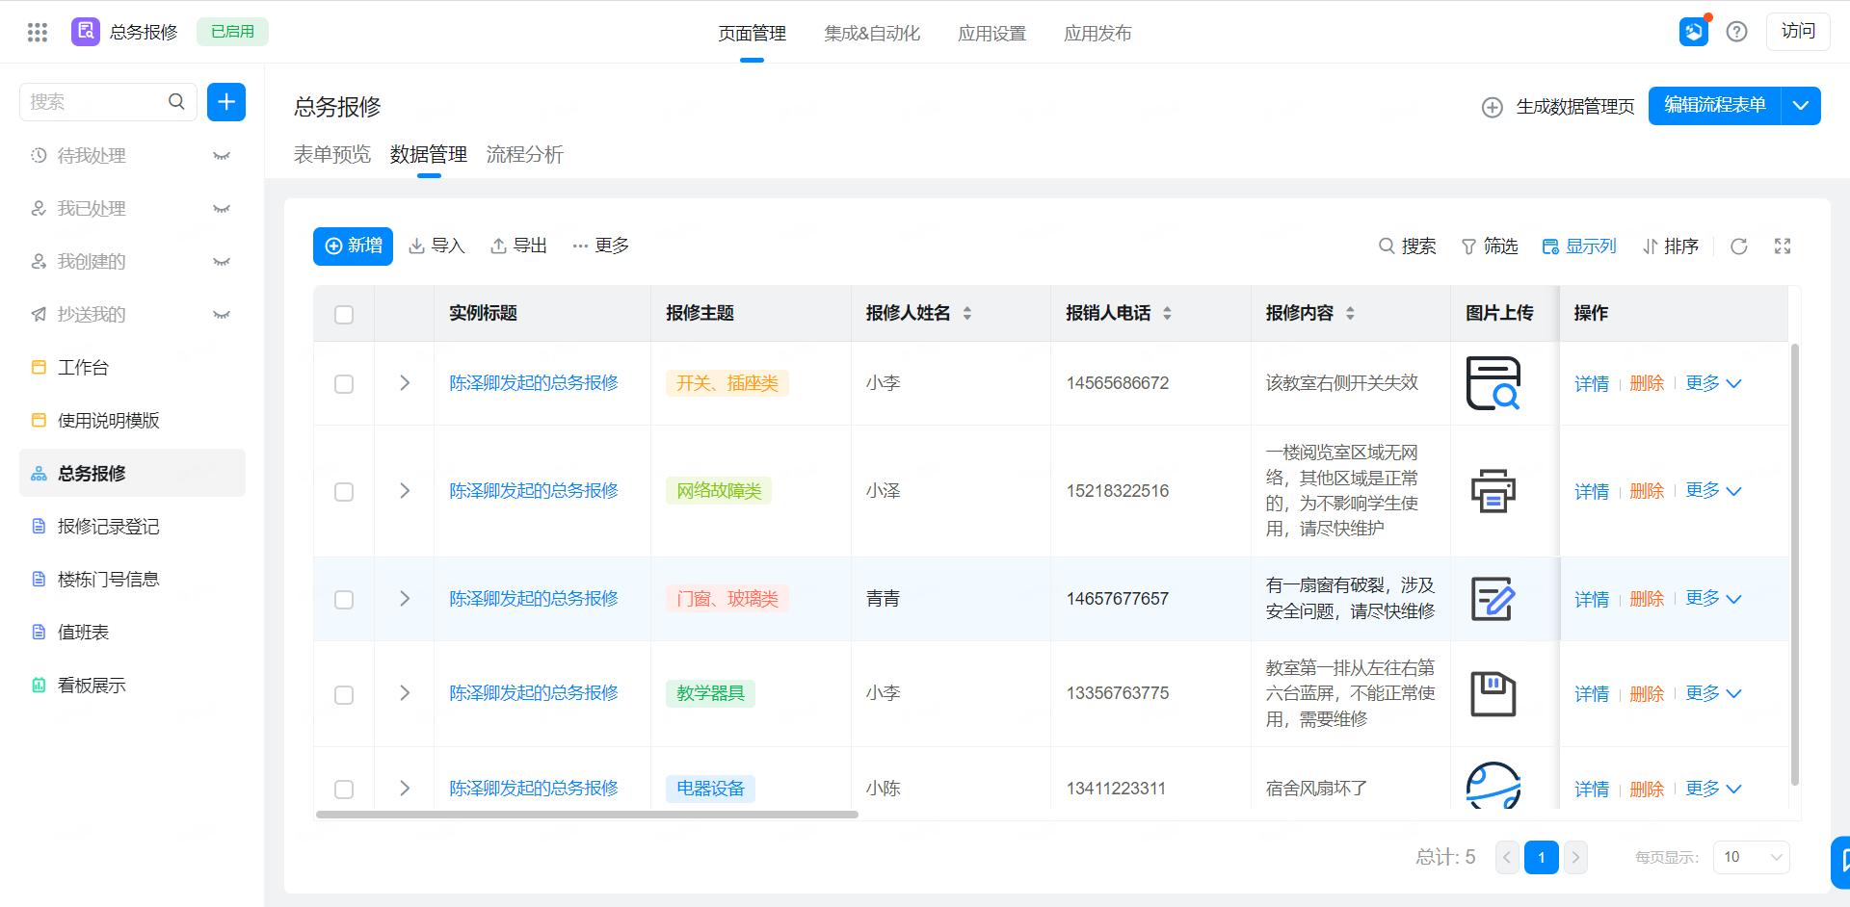Open 显示列 column settings
This screenshot has width=1850, height=907.
click(1578, 246)
